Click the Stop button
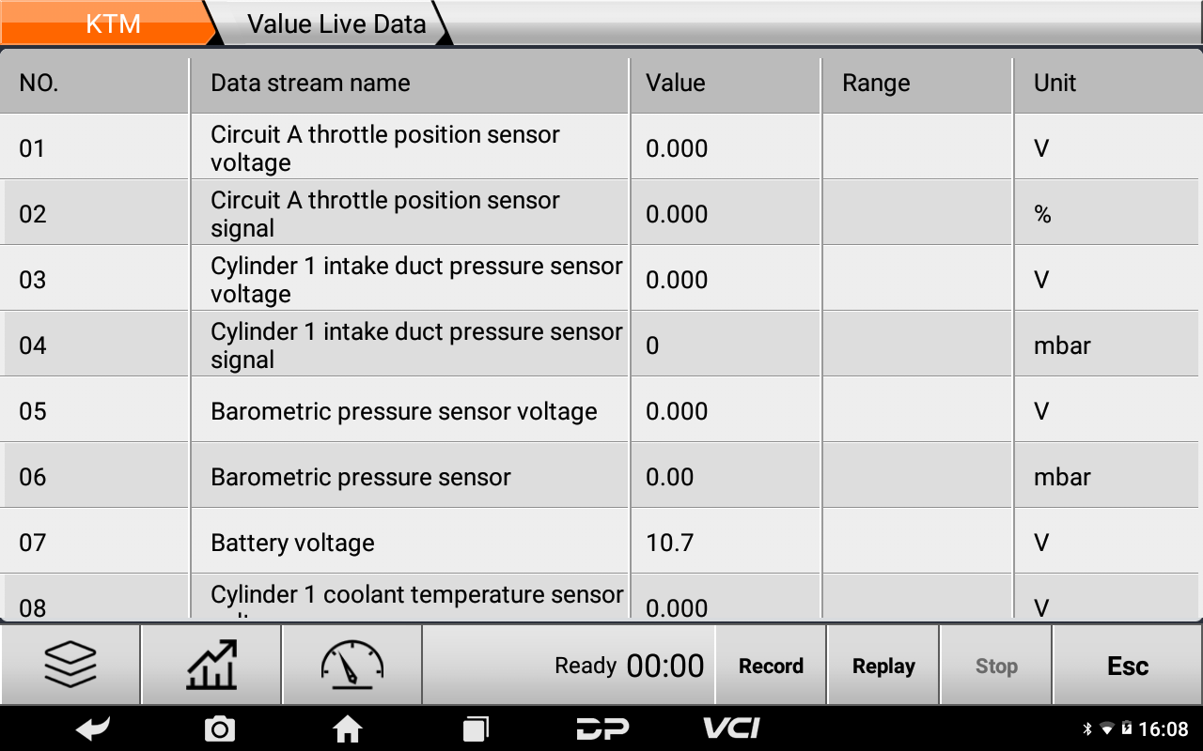The width and height of the screenshot is (1203, 751). [x=996, y=666]
